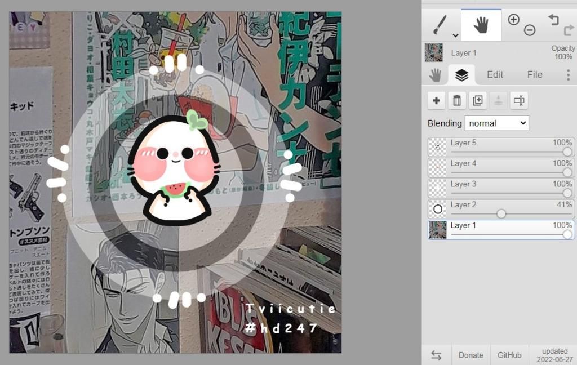Open the Donate link
The width and height of the screenshot is (577, 365).
click(471, 355)
